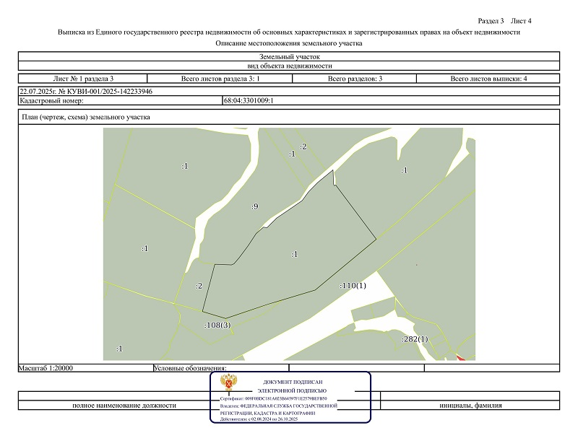Select parcel label :9 on the map
Viewport: 578px width, 446px height.
tap(254, 207)
